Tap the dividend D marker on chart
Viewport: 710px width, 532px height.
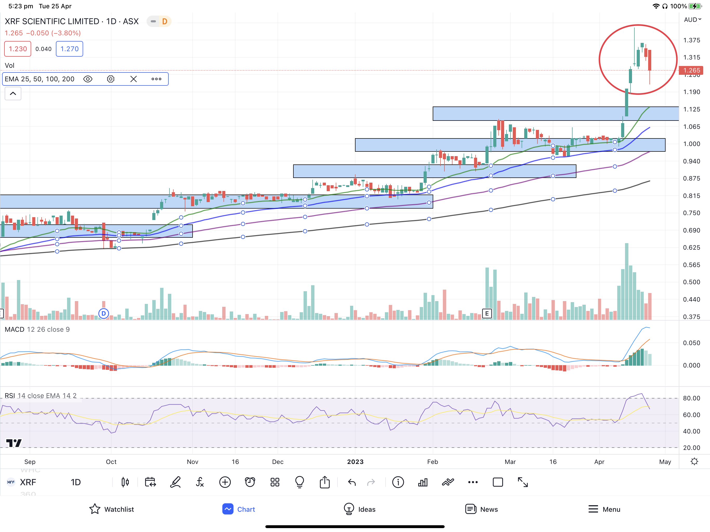click(x=103, y=314)
